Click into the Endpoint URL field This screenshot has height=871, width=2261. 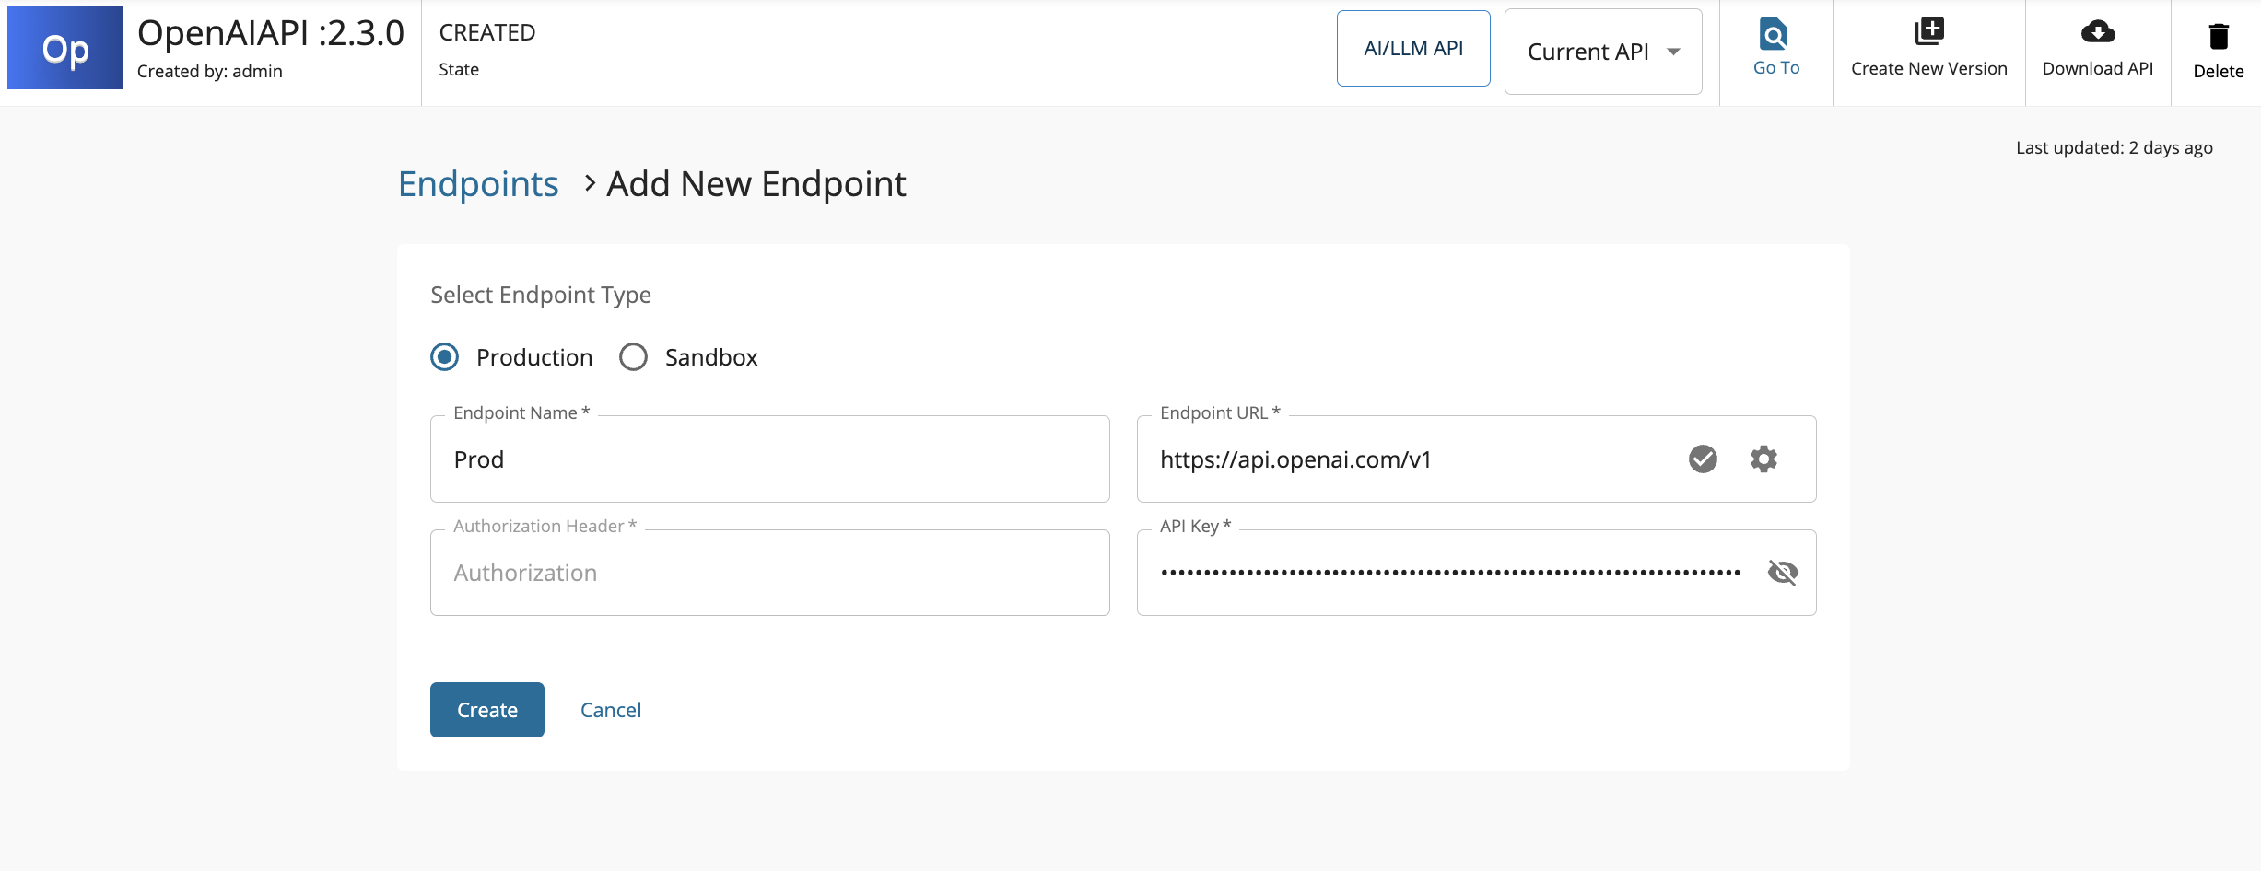point(1410,459)
